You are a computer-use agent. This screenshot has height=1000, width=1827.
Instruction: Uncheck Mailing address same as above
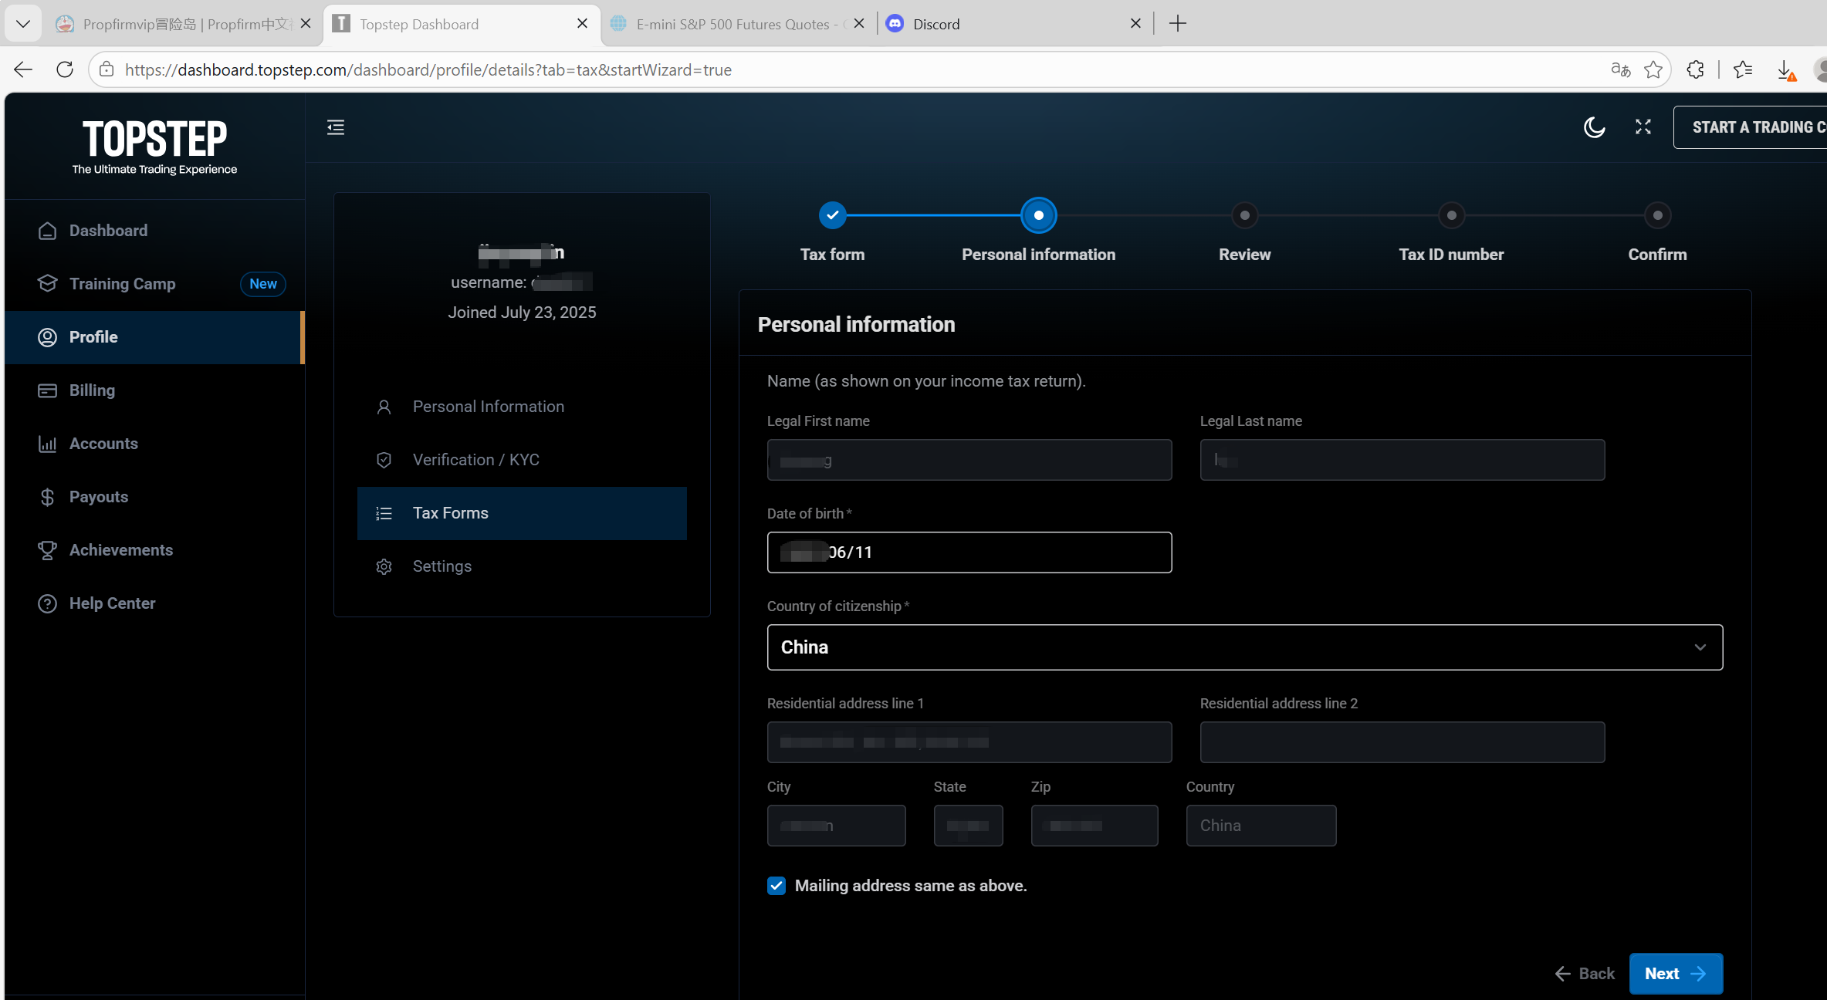pos(776,886)
